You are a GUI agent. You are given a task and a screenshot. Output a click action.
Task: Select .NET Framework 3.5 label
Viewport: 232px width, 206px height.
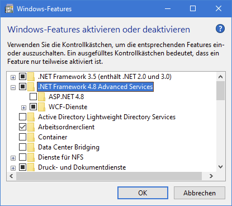pyautogui.click(x=105, y=77)
